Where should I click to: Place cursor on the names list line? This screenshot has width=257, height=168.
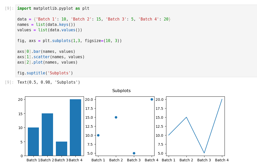[46, 25]
